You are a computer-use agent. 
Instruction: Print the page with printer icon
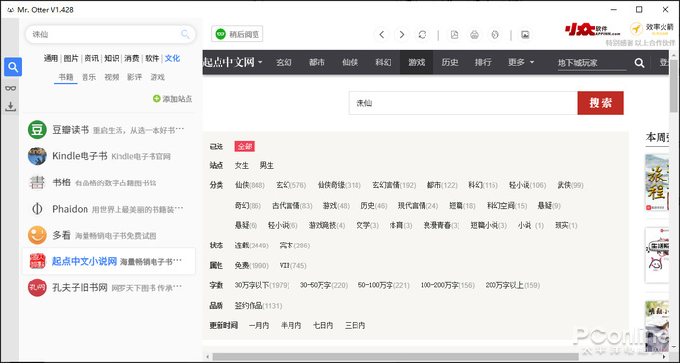474,35
